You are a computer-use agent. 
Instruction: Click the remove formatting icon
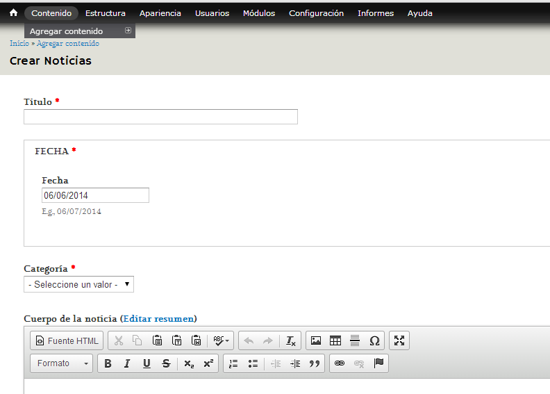(291, 340)
